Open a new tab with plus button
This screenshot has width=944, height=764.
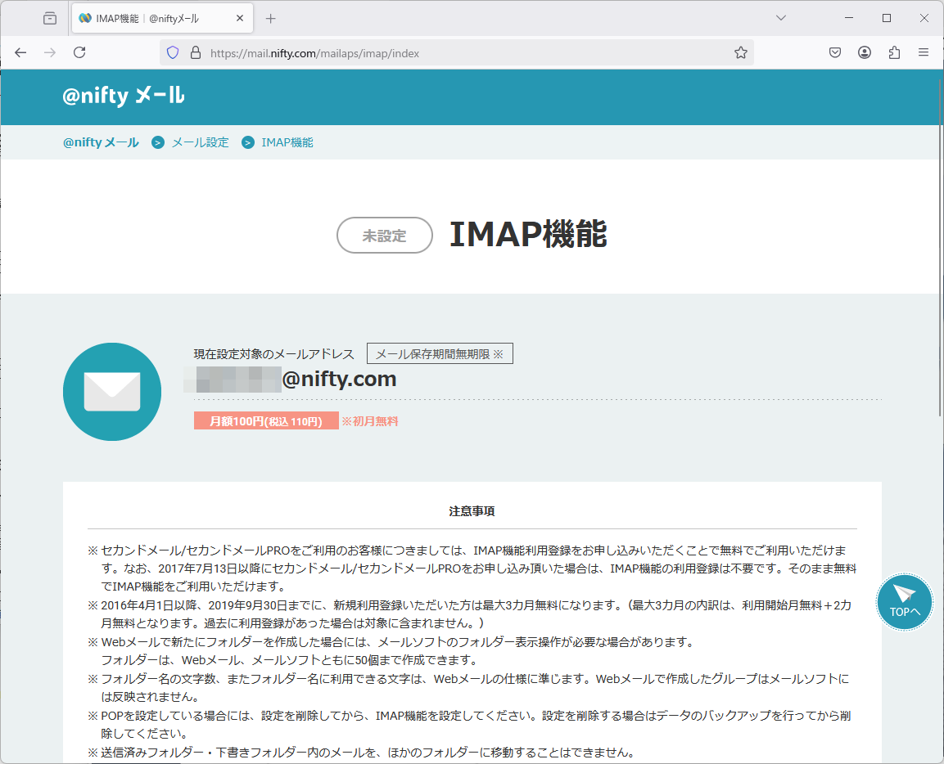pyautogui.click(x=271, y=18)
